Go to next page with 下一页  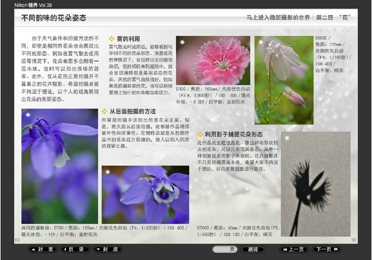point(326,249)
